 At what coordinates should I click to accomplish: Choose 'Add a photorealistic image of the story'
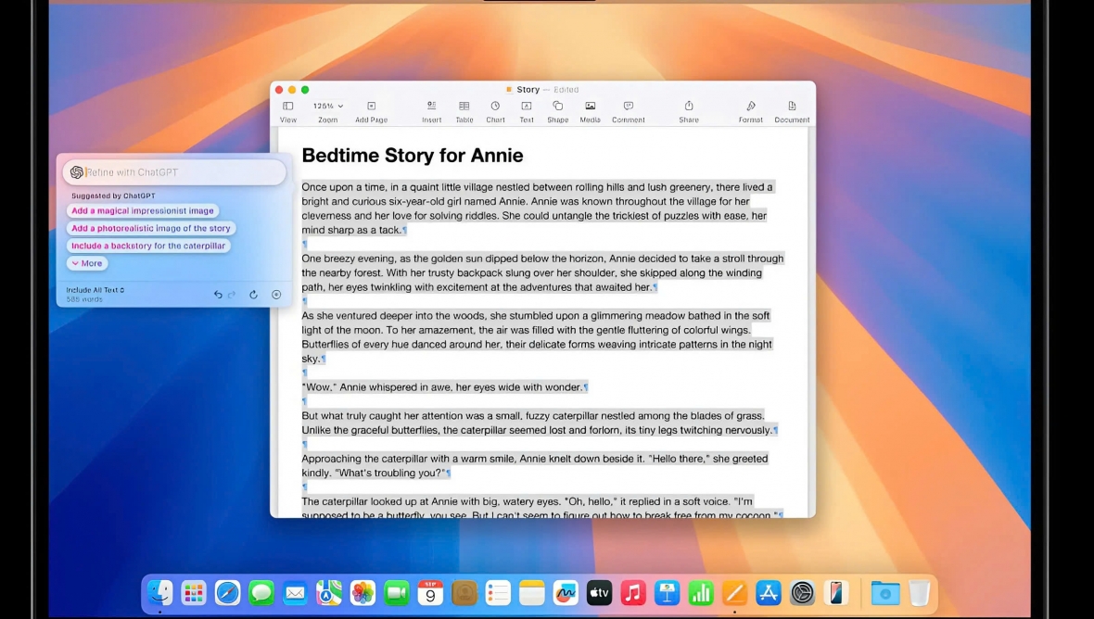[x=151, y=228]
